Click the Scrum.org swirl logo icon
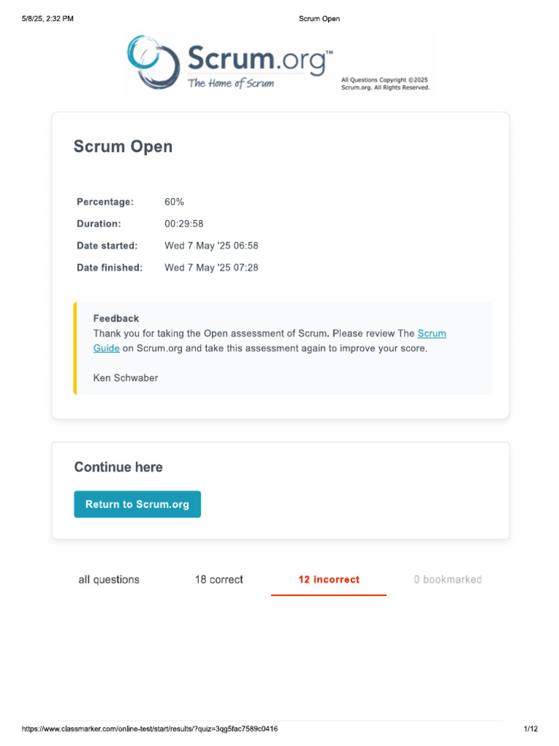 152,61
